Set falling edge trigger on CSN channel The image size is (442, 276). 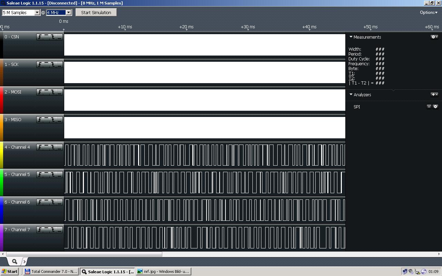[53, 37]
